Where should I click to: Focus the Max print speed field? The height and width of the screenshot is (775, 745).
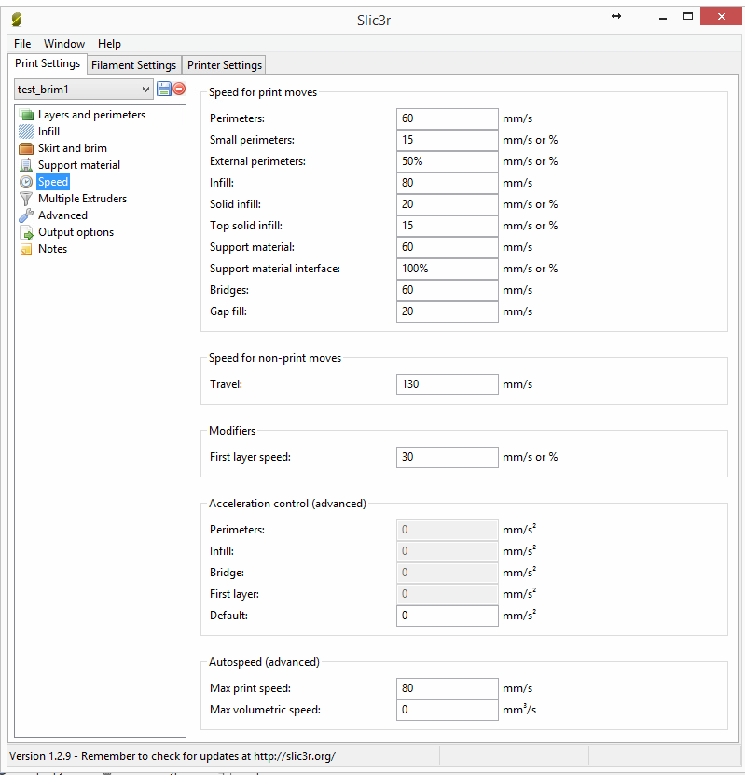pos(447,688)
